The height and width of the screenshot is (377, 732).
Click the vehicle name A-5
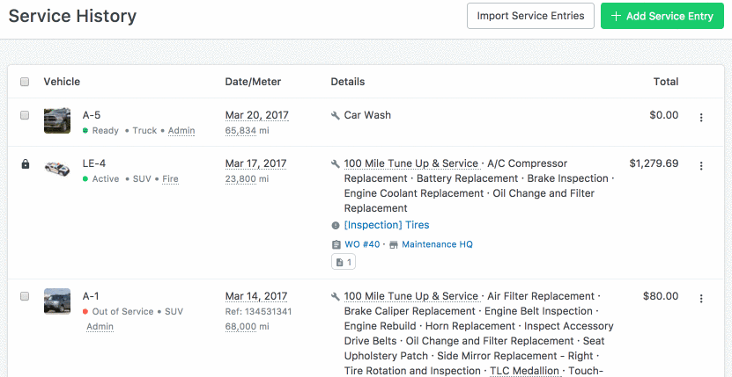pos(92,115)
